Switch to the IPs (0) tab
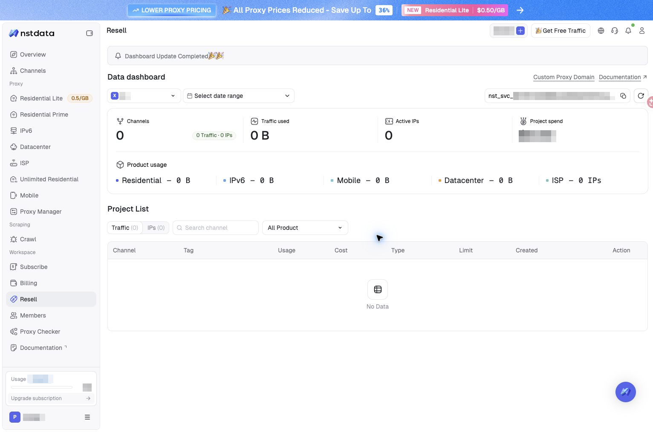 [156, 228]
